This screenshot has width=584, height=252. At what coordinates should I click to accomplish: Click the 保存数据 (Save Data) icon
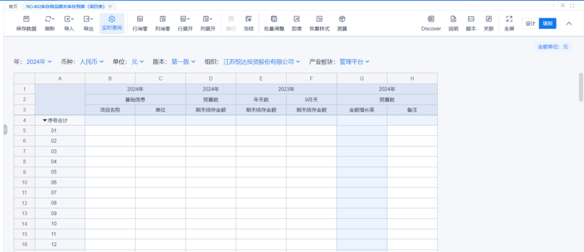[x=26, y=23]
